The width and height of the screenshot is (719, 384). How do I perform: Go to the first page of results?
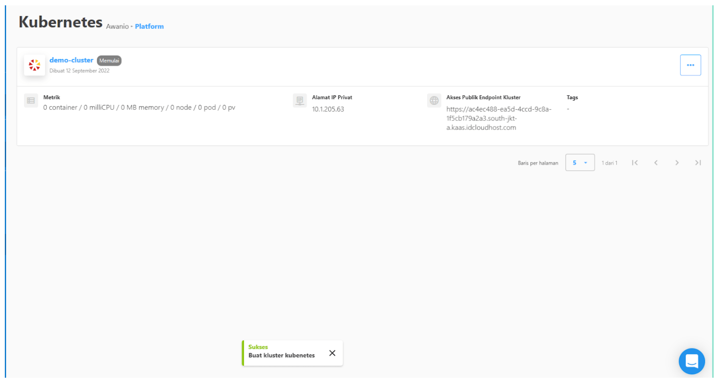635,163
